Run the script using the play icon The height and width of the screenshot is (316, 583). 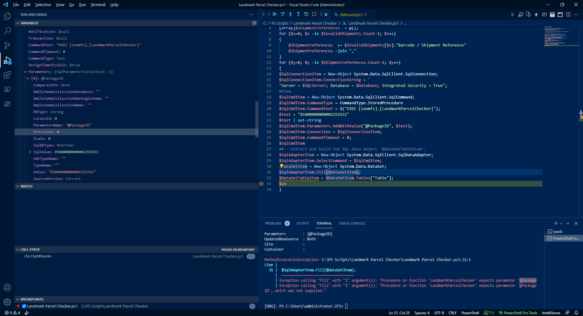pyautogui.click(x=513, y=15)
